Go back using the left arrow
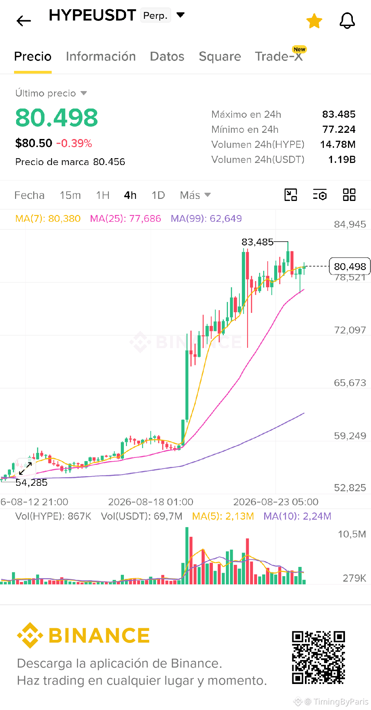Viewport: 371px width, 710px height. (x=24, y=21)
